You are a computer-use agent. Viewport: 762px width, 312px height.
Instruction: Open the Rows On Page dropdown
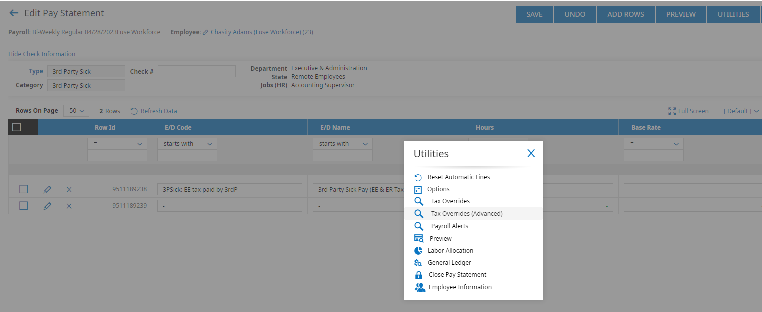coord(76,111)
